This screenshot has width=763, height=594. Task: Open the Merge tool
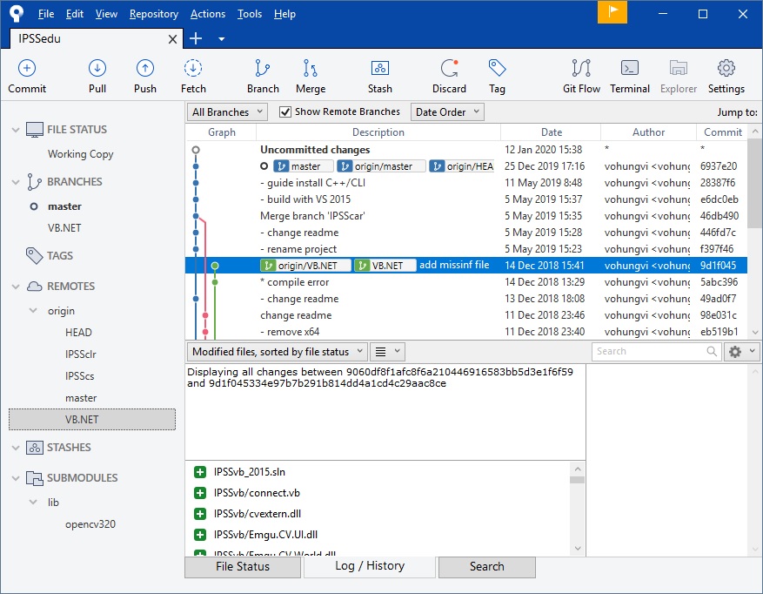310,68
